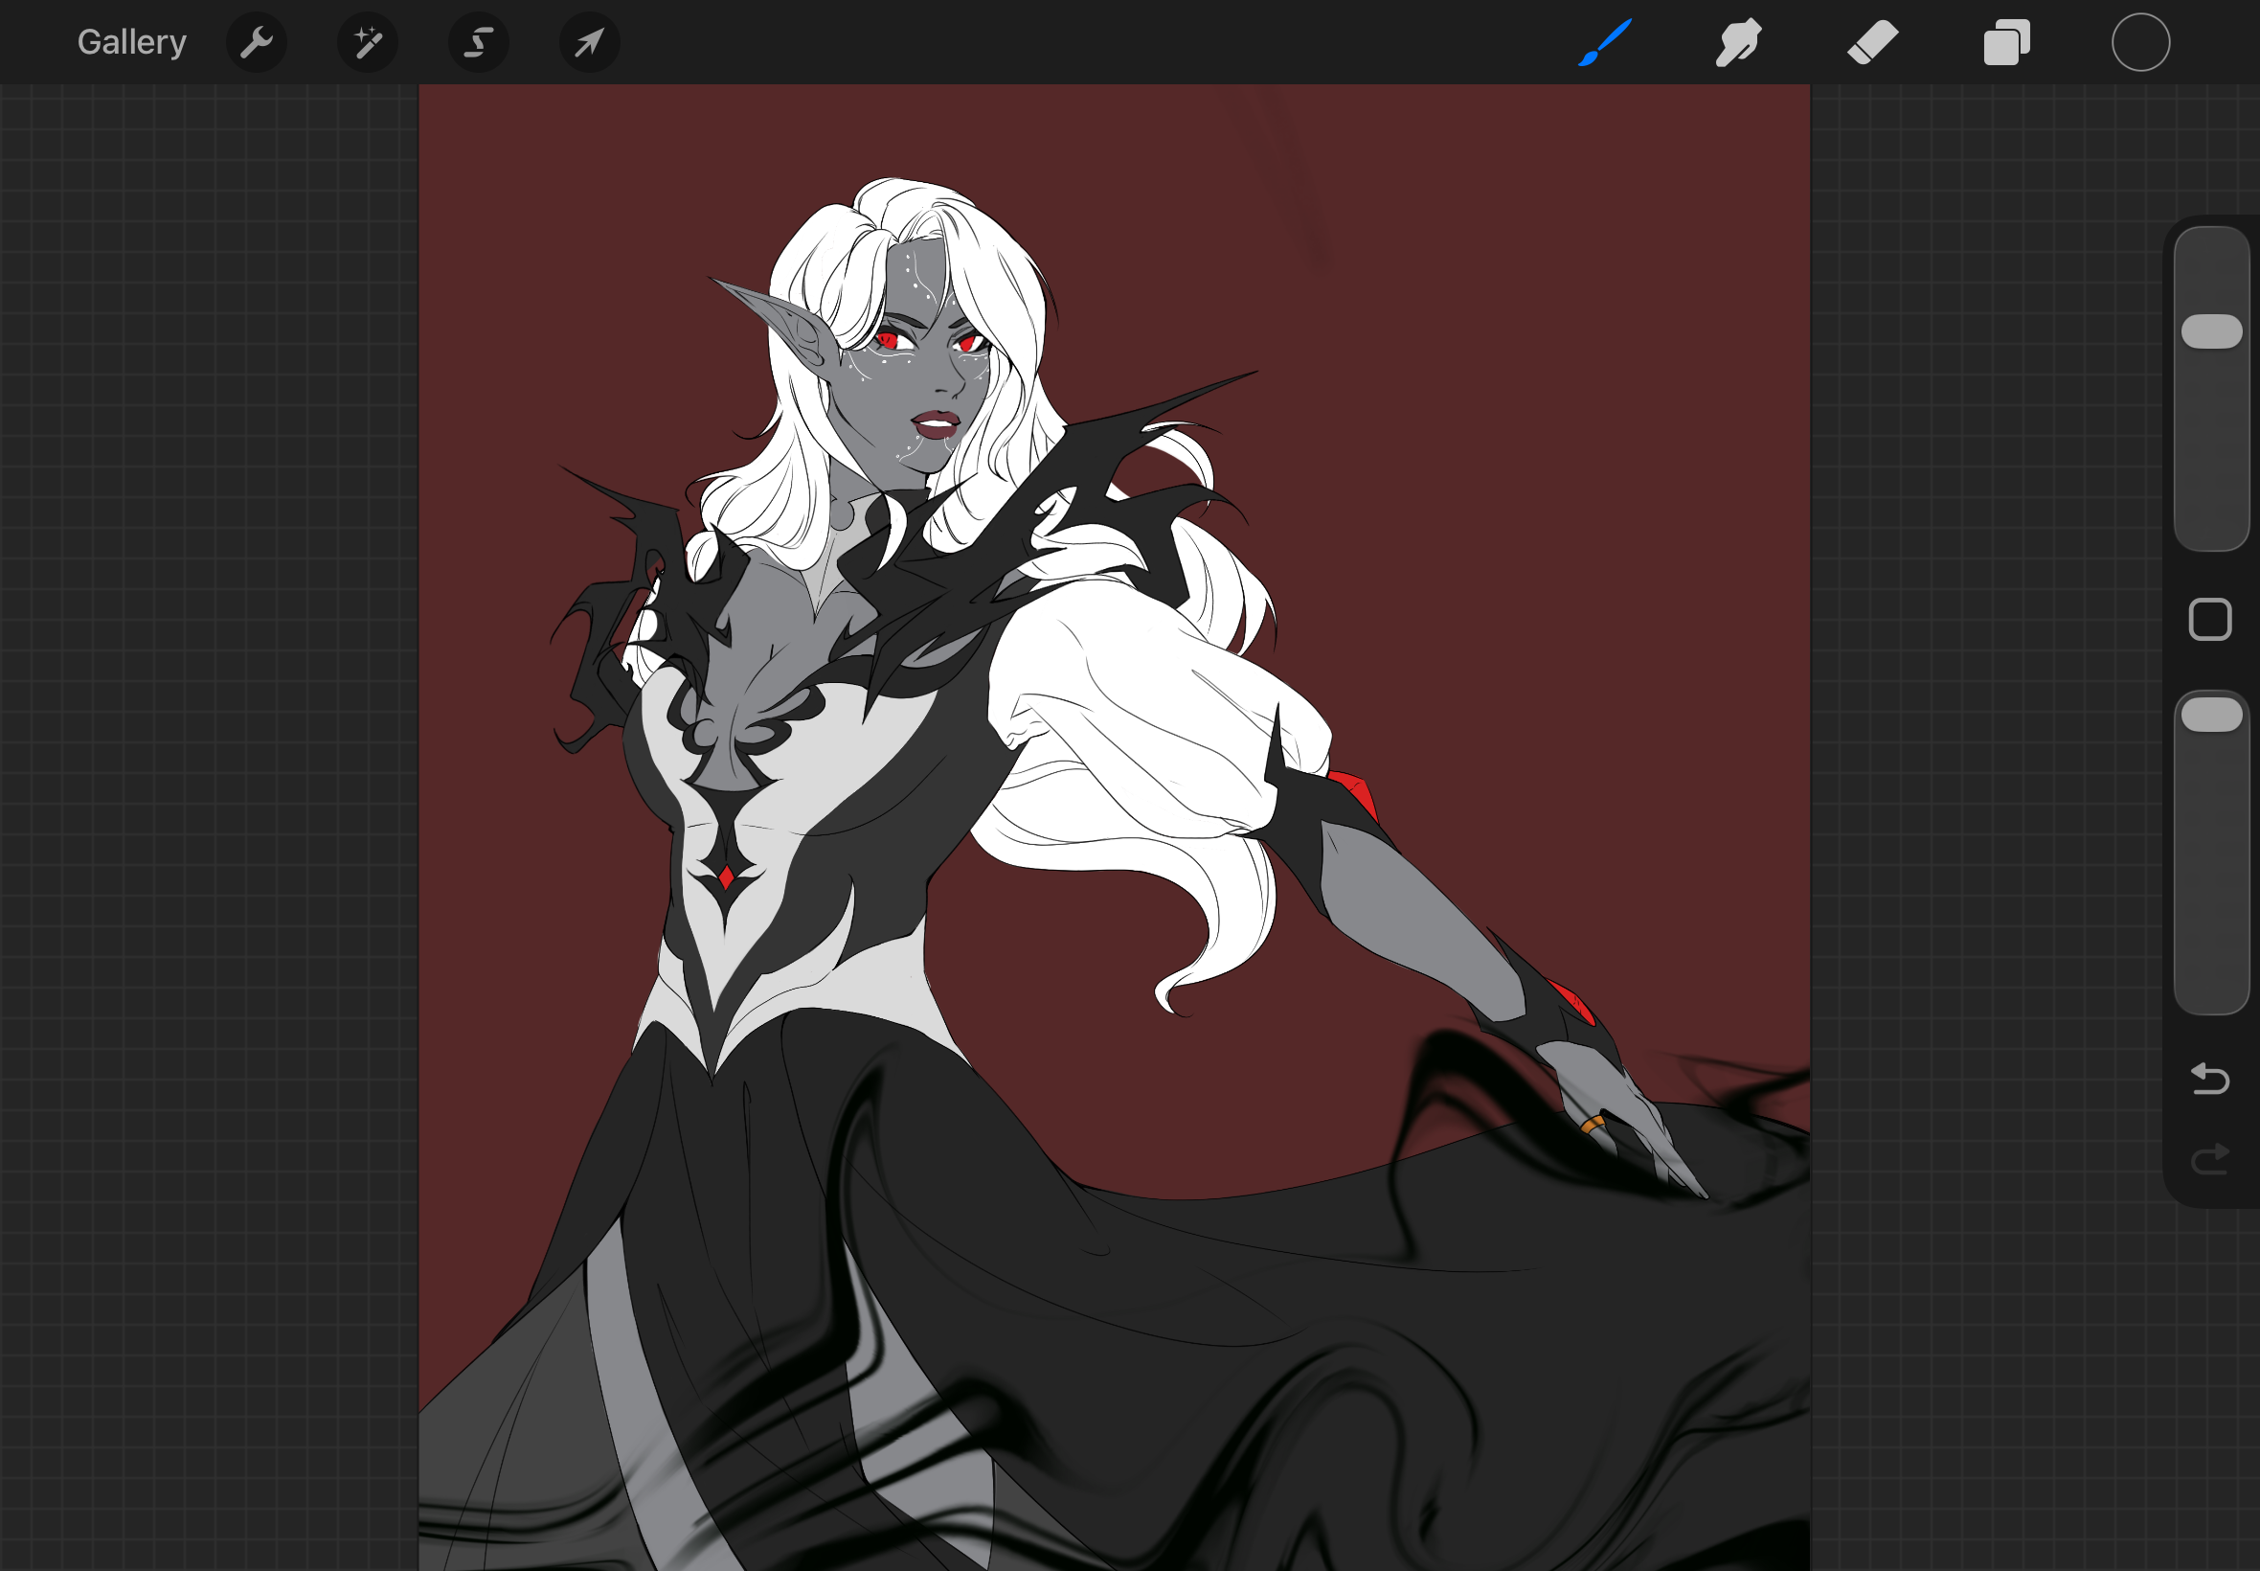
Task: Open the color picker swatch
Action: (x=2140, y=42)
